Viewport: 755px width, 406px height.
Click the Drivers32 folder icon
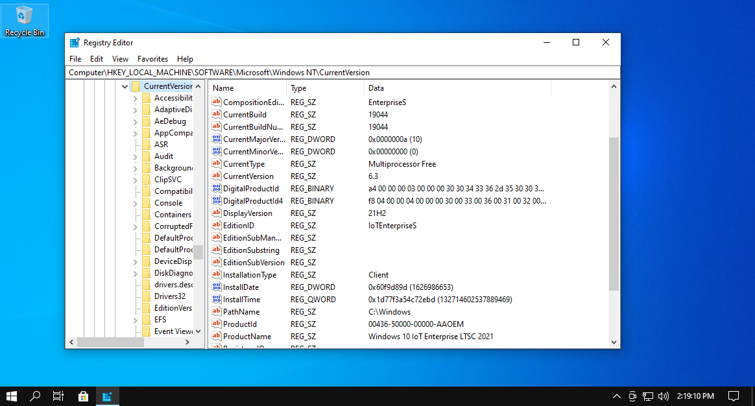(x=147, y=296)
